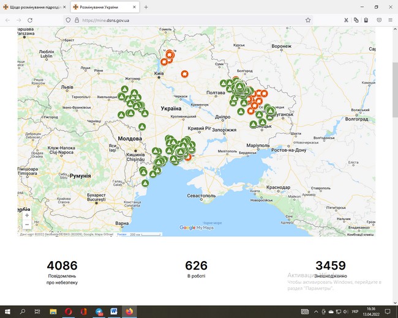Zoom in on the map

click(26, 215)
